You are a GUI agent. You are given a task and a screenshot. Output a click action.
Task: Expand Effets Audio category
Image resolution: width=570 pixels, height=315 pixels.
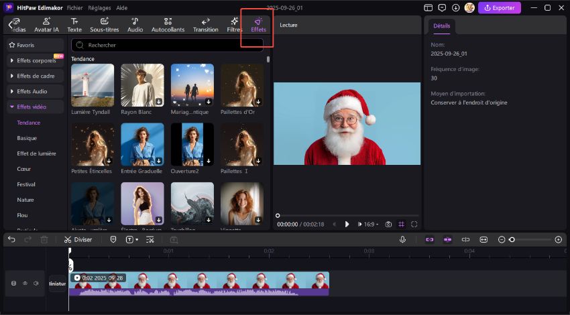pyautogui.click(x=36, y=92)
